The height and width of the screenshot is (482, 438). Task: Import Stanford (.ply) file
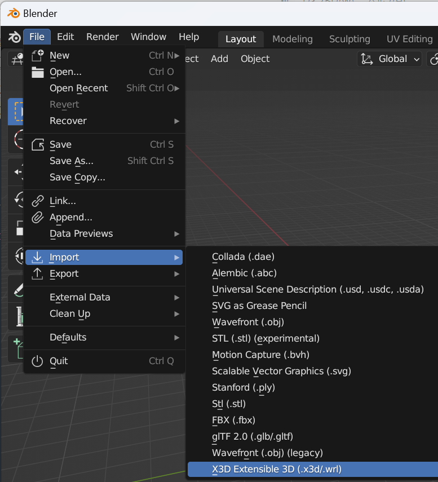[x=313, y=387]
